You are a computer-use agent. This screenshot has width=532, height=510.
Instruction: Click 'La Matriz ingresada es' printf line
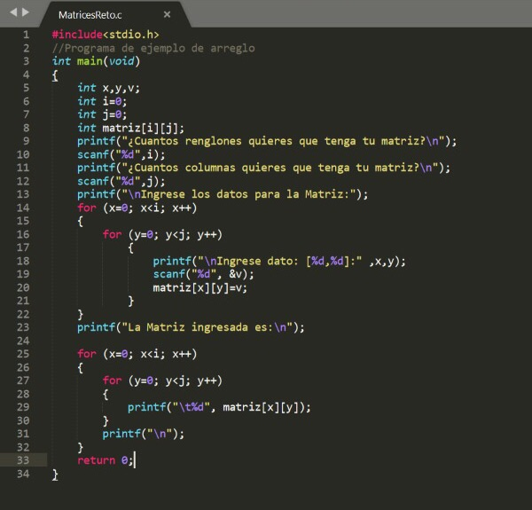(191, 327)
